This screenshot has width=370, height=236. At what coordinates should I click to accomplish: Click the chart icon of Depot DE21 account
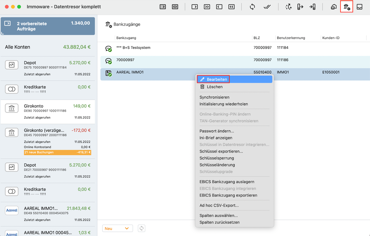pyautogui.click(x=12, y=167)
